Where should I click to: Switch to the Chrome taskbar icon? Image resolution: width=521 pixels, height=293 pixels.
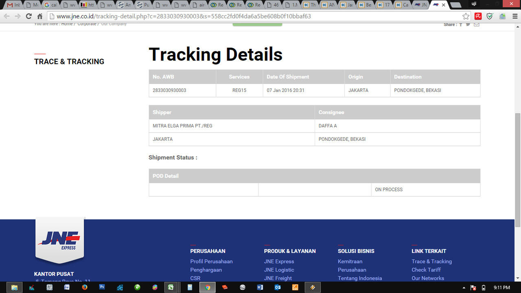pos(207,287)
